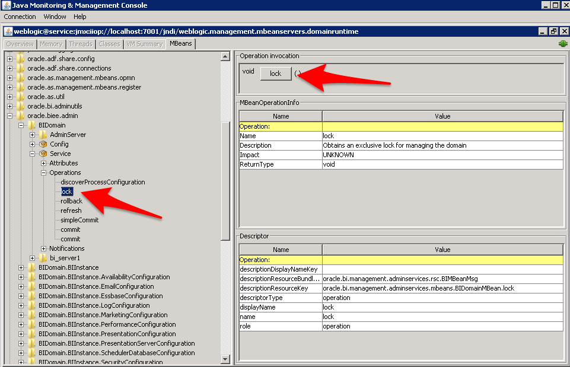
Task: Click the green connection status icon
Action: coord(563,44)
